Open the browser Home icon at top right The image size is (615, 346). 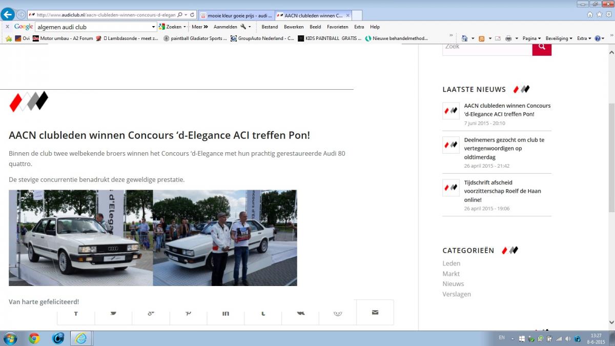[x=590, y=14]
